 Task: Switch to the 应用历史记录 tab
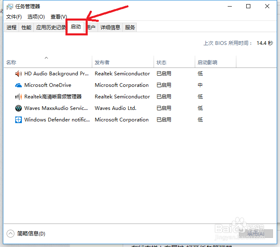click(x=50, y=27)
